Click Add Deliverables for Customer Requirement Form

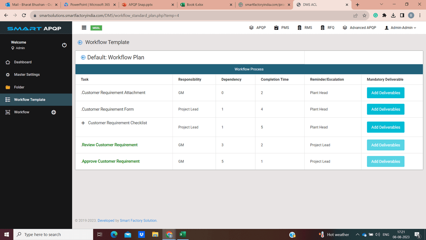click(x=386, y=109)
